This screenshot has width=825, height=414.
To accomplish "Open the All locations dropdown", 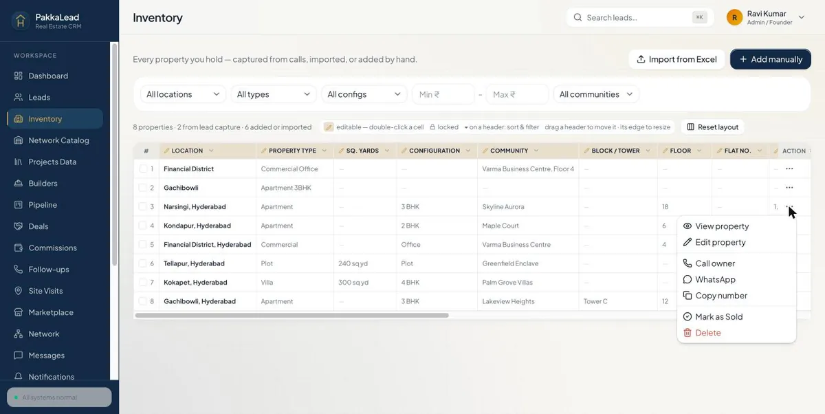I will point(183,94).
